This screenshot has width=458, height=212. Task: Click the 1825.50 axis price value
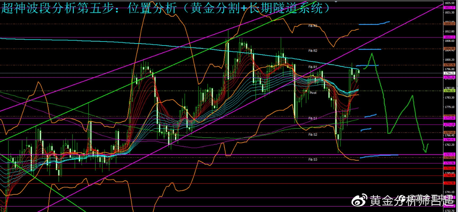click(x=449, y=3)
